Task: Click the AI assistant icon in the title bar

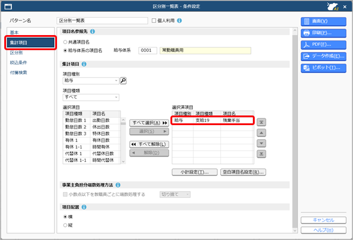Action: (x=333, y=6)
